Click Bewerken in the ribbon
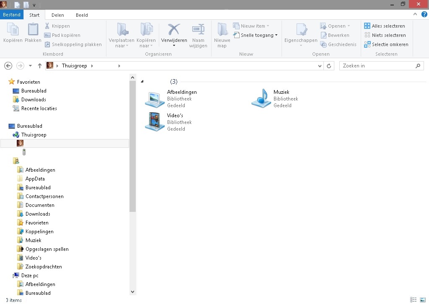The width and height of the screenshot is (429, 304). (x=335, y=35)
